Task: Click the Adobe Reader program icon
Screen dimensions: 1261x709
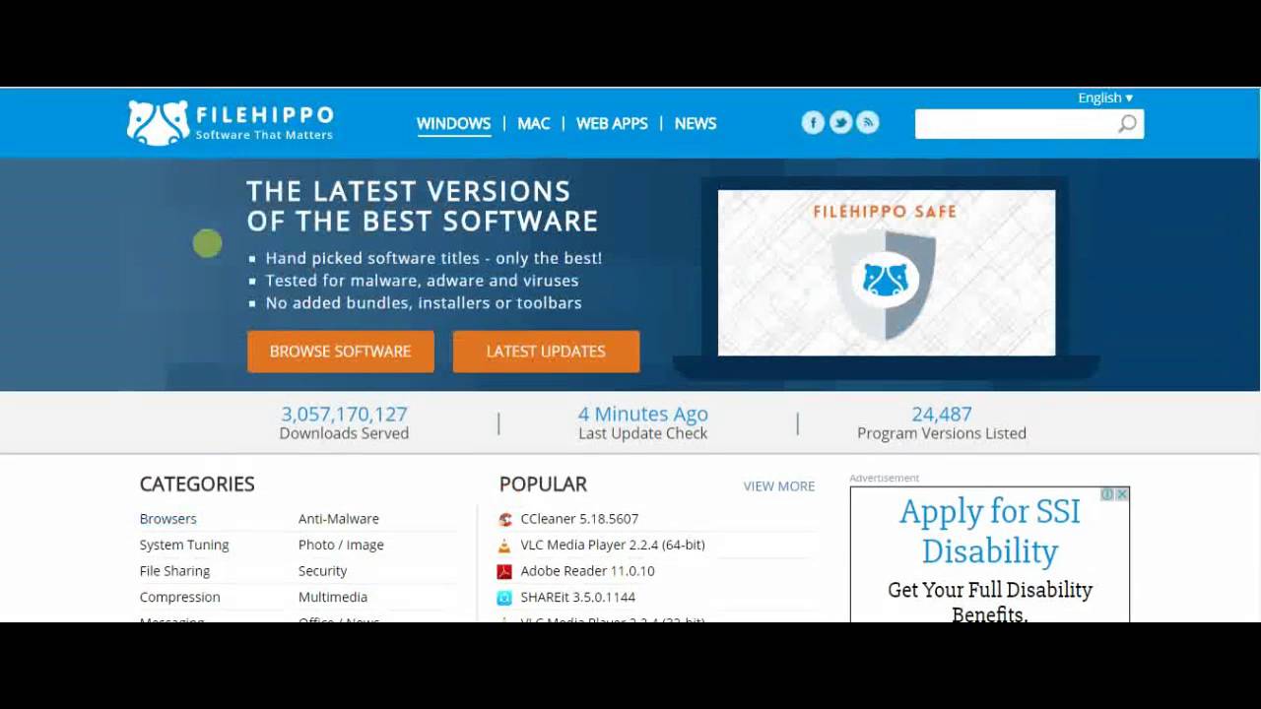Action: (x=504, y=571)
